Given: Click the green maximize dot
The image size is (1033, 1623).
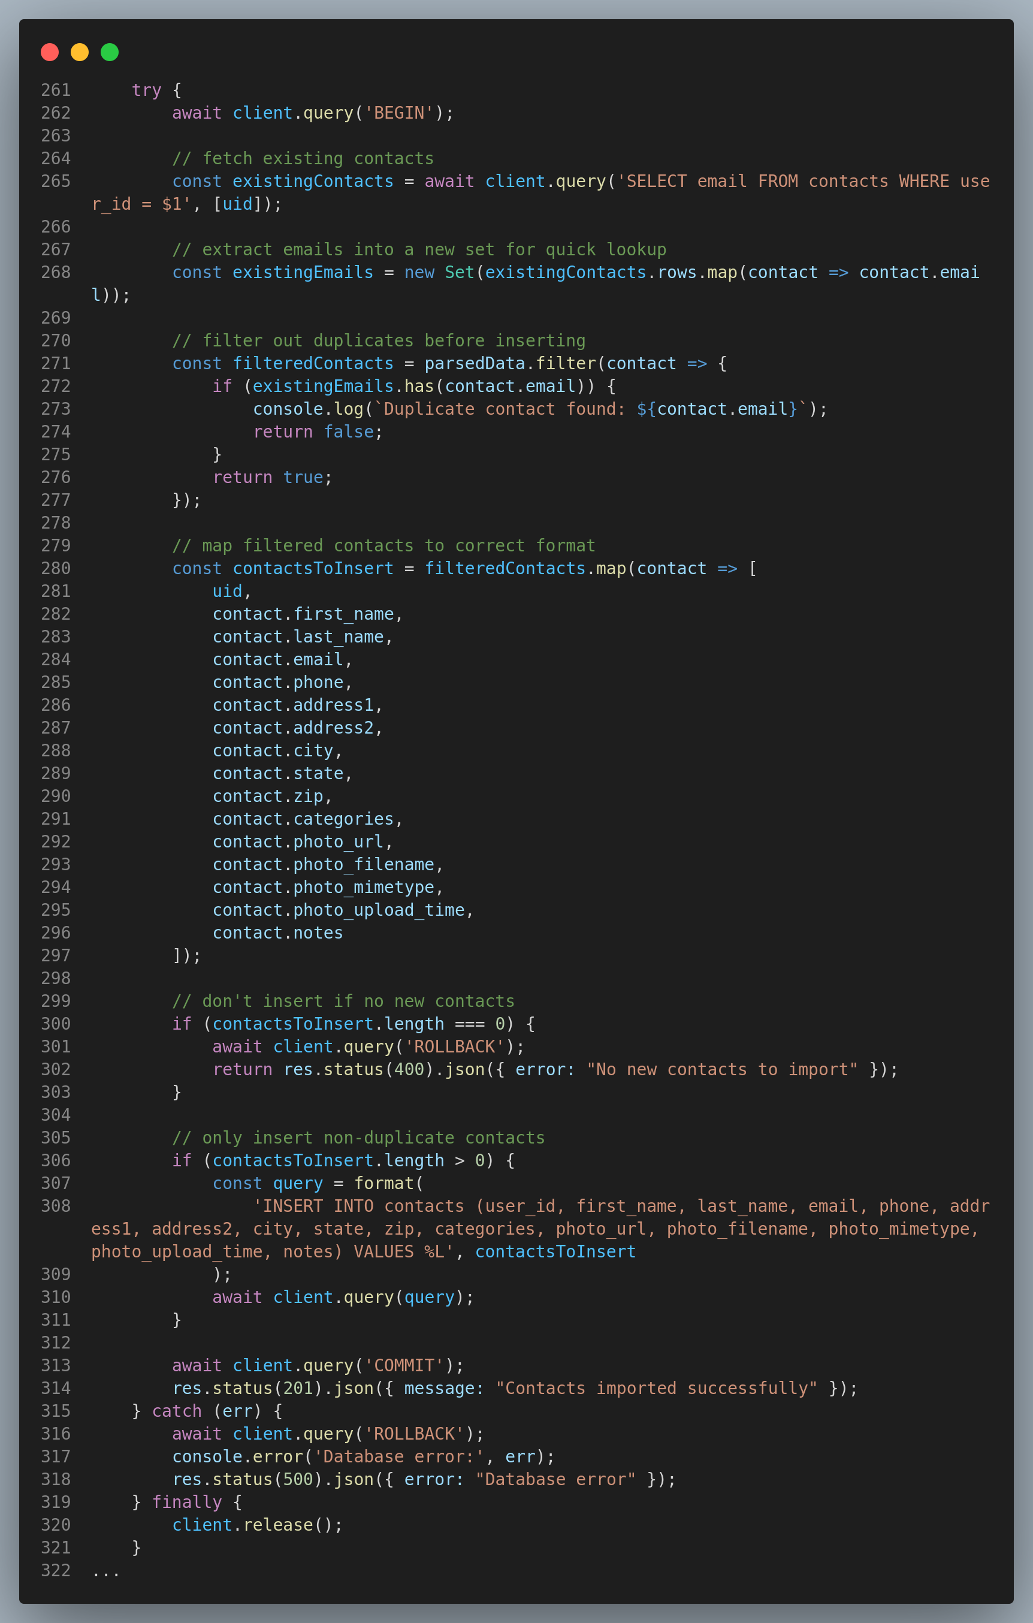Looking at the screenshot, I should [x=110, y=52].
